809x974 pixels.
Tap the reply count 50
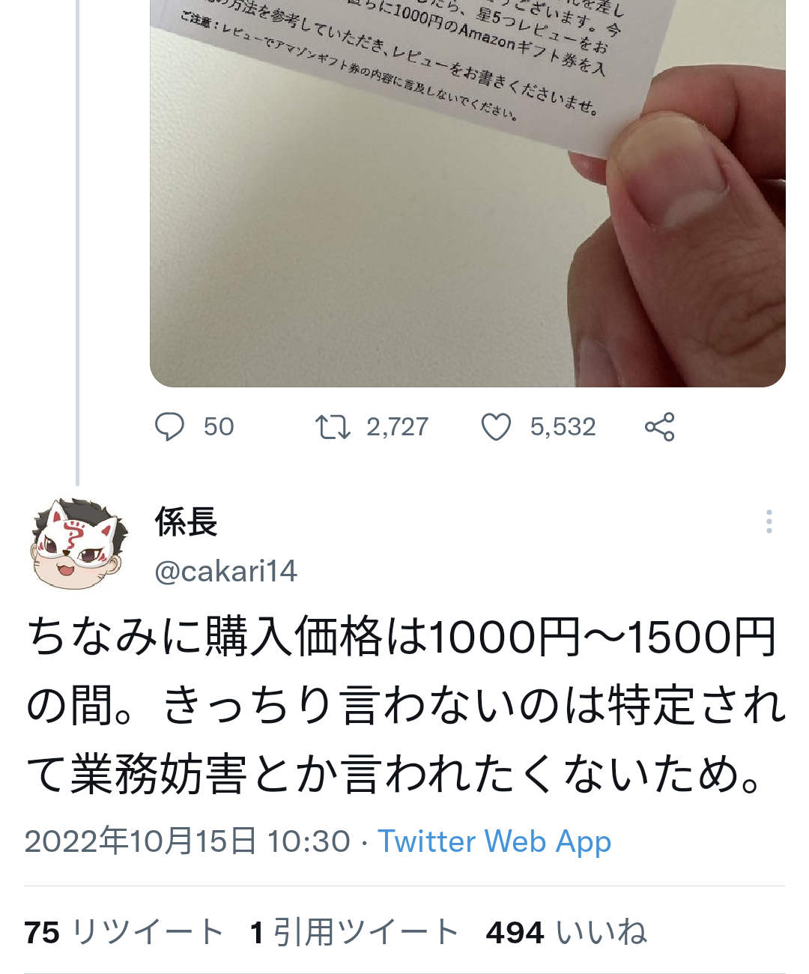tap(219, 427)
